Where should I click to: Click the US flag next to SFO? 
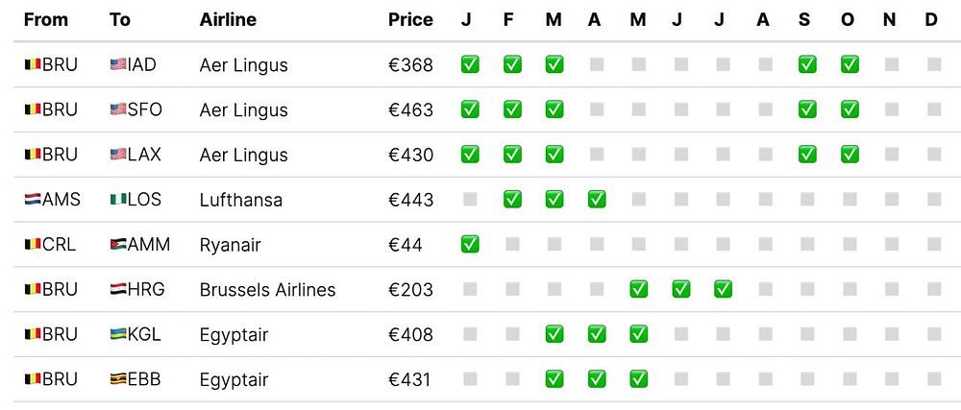point(118,110)
